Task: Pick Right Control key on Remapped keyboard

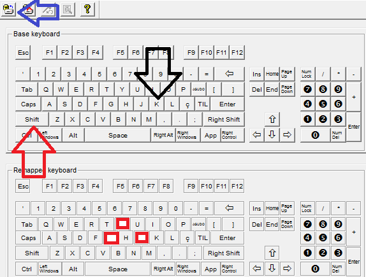Action: pyautogui.click(x=233, y=269)
